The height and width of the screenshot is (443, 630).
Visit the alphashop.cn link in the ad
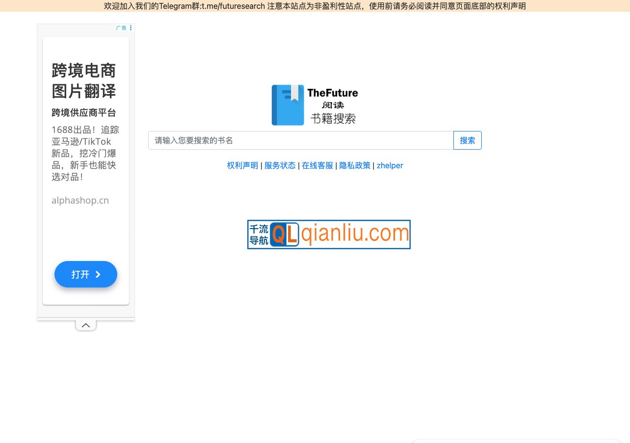pyautogui.click(x=80, y=200)
